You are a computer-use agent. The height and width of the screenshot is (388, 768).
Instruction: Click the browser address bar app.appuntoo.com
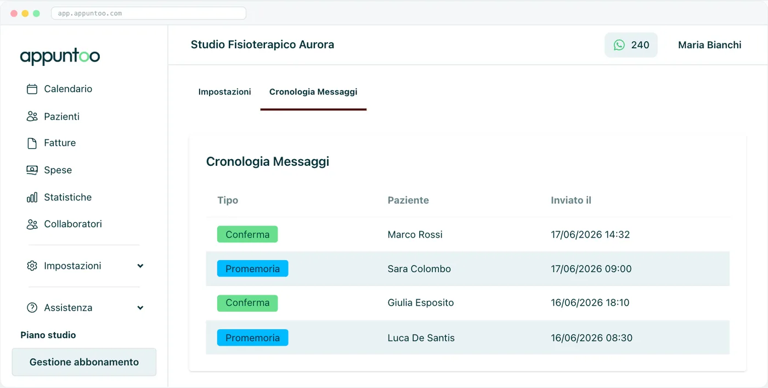point(149,13)
